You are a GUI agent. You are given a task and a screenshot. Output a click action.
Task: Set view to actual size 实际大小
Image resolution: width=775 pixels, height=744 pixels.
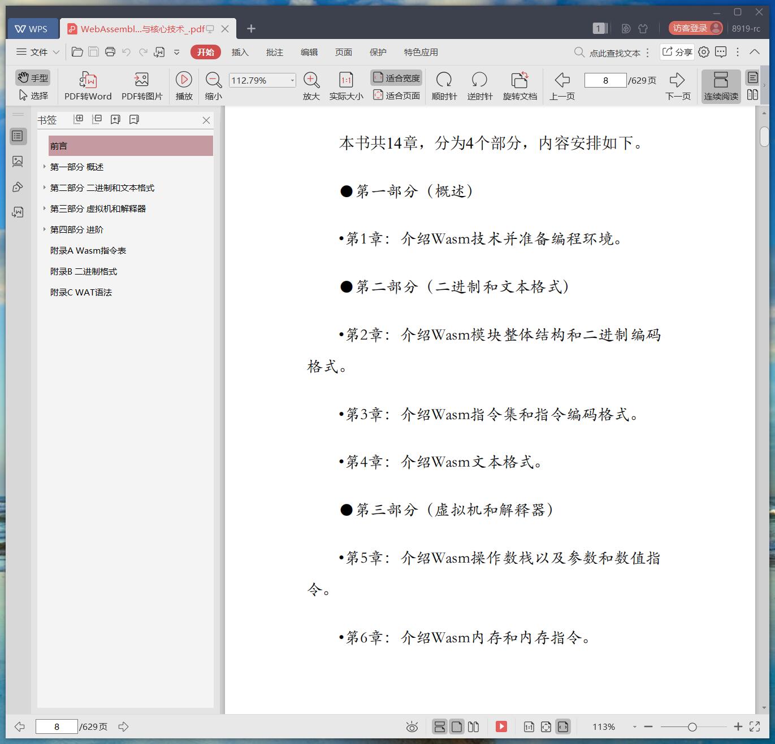pos(346,86)
